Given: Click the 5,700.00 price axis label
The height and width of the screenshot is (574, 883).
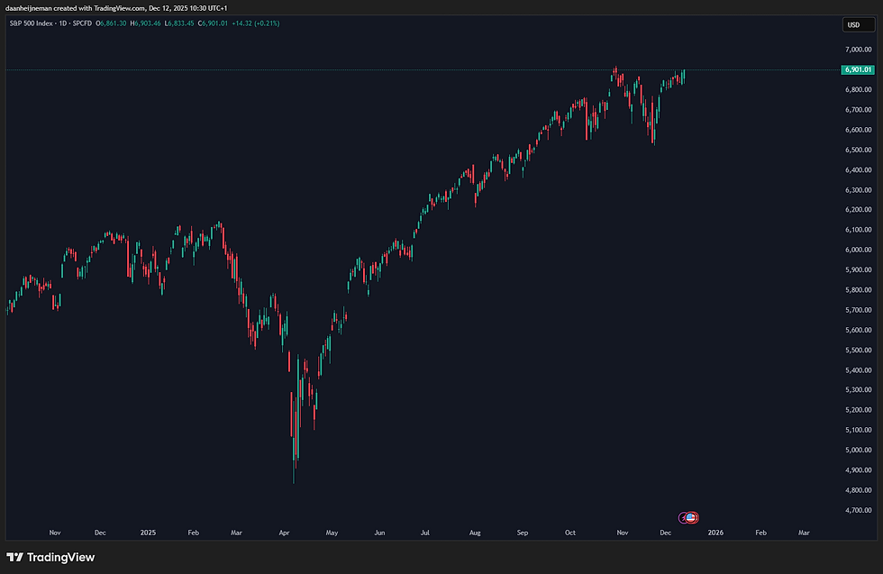Looking at the screenshot, I should point(858,310).
